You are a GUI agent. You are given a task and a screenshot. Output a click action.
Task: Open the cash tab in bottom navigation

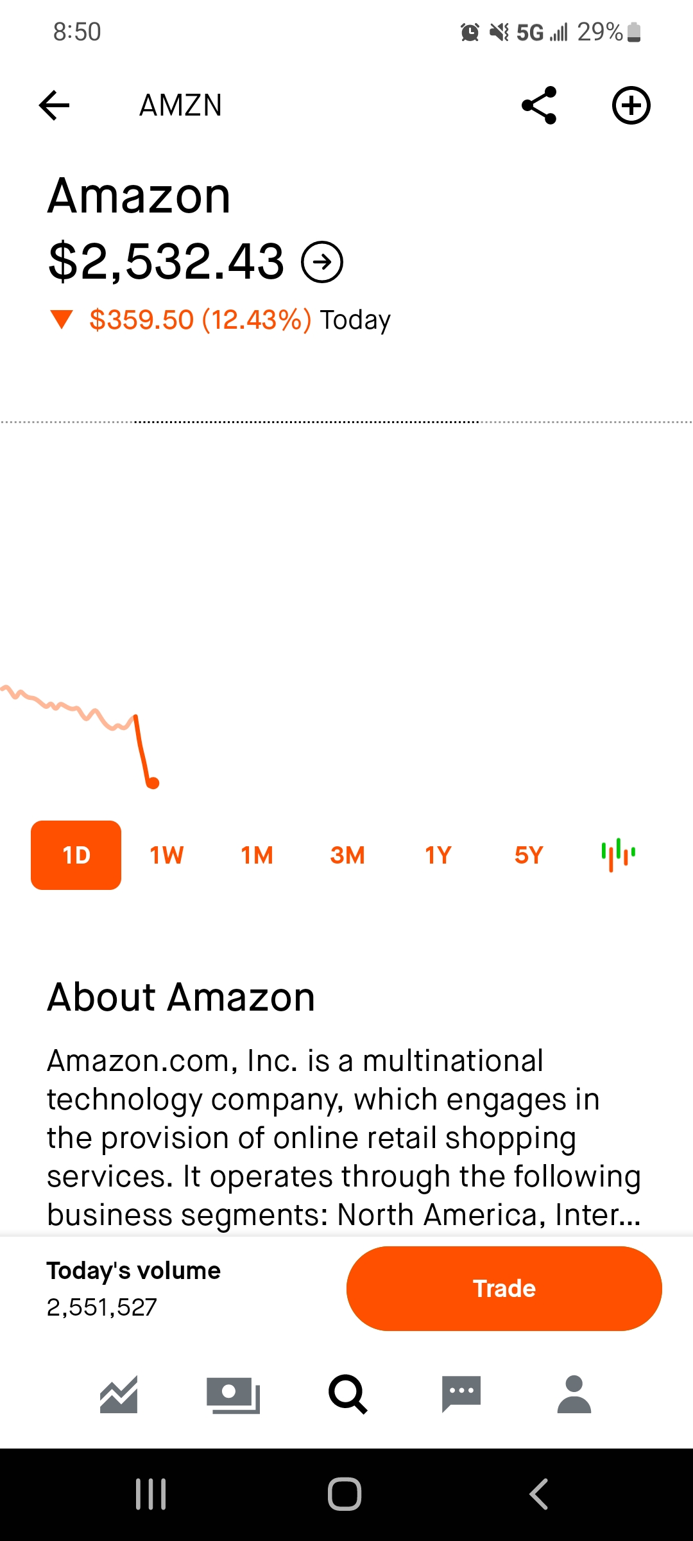coord(233,1395)
